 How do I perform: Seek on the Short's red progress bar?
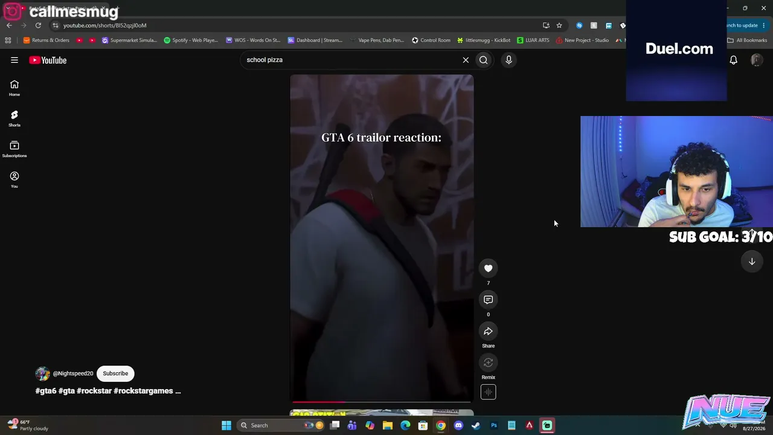pos(382,402)
